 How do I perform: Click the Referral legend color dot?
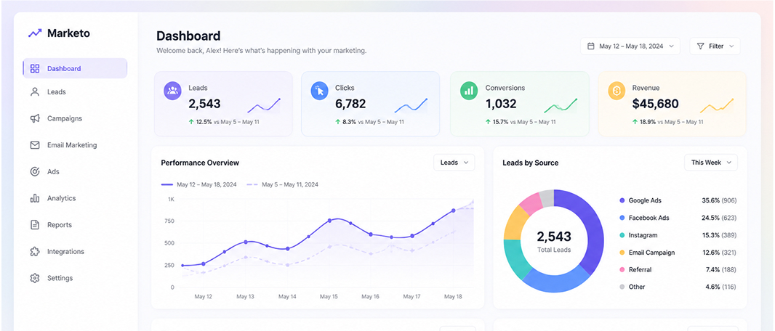click(622, 270)
